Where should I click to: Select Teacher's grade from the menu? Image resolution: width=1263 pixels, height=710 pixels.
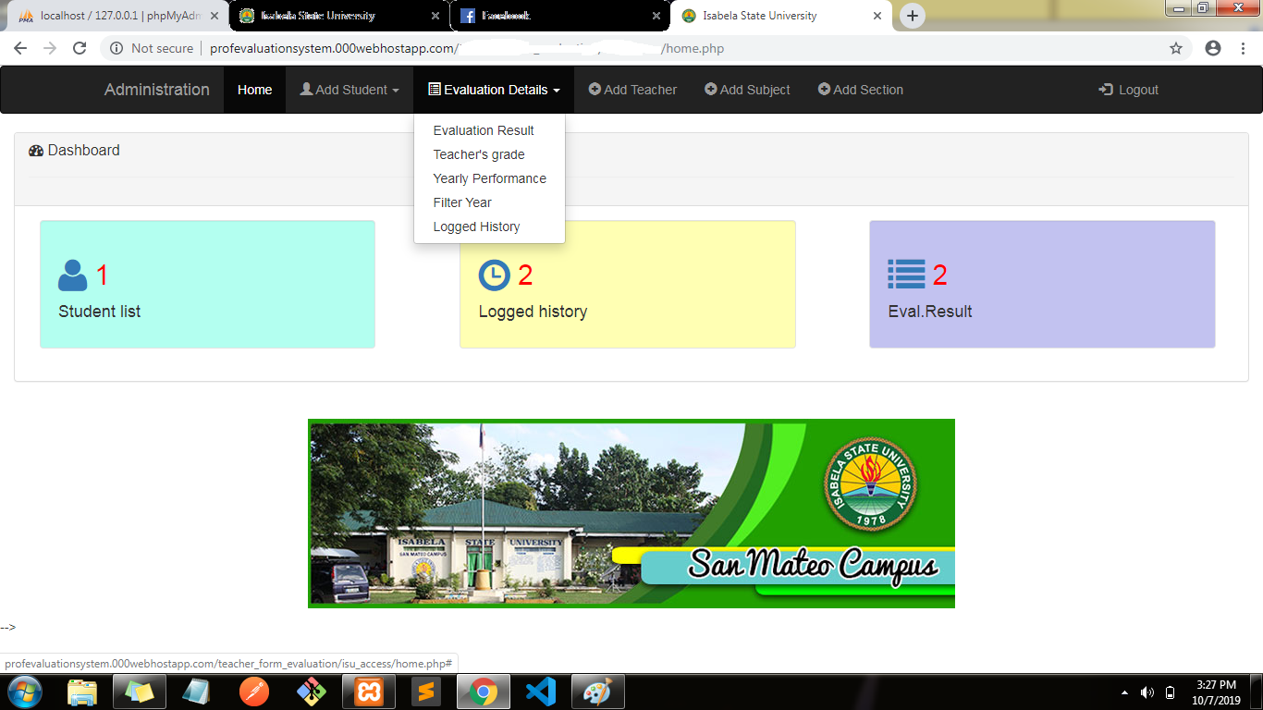tap(478, 154)
